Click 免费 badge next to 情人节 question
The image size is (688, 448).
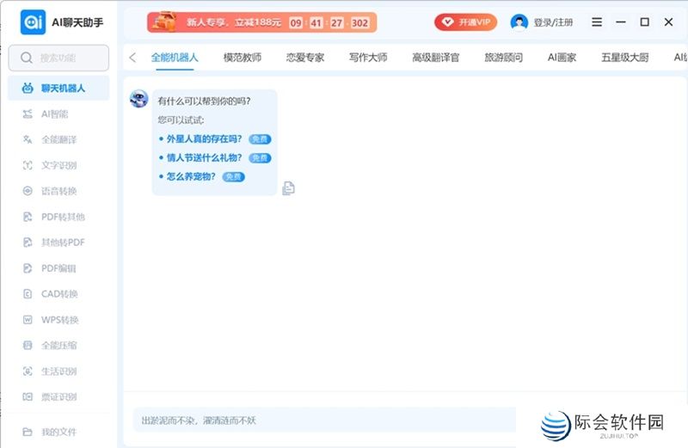pos(260,158)
